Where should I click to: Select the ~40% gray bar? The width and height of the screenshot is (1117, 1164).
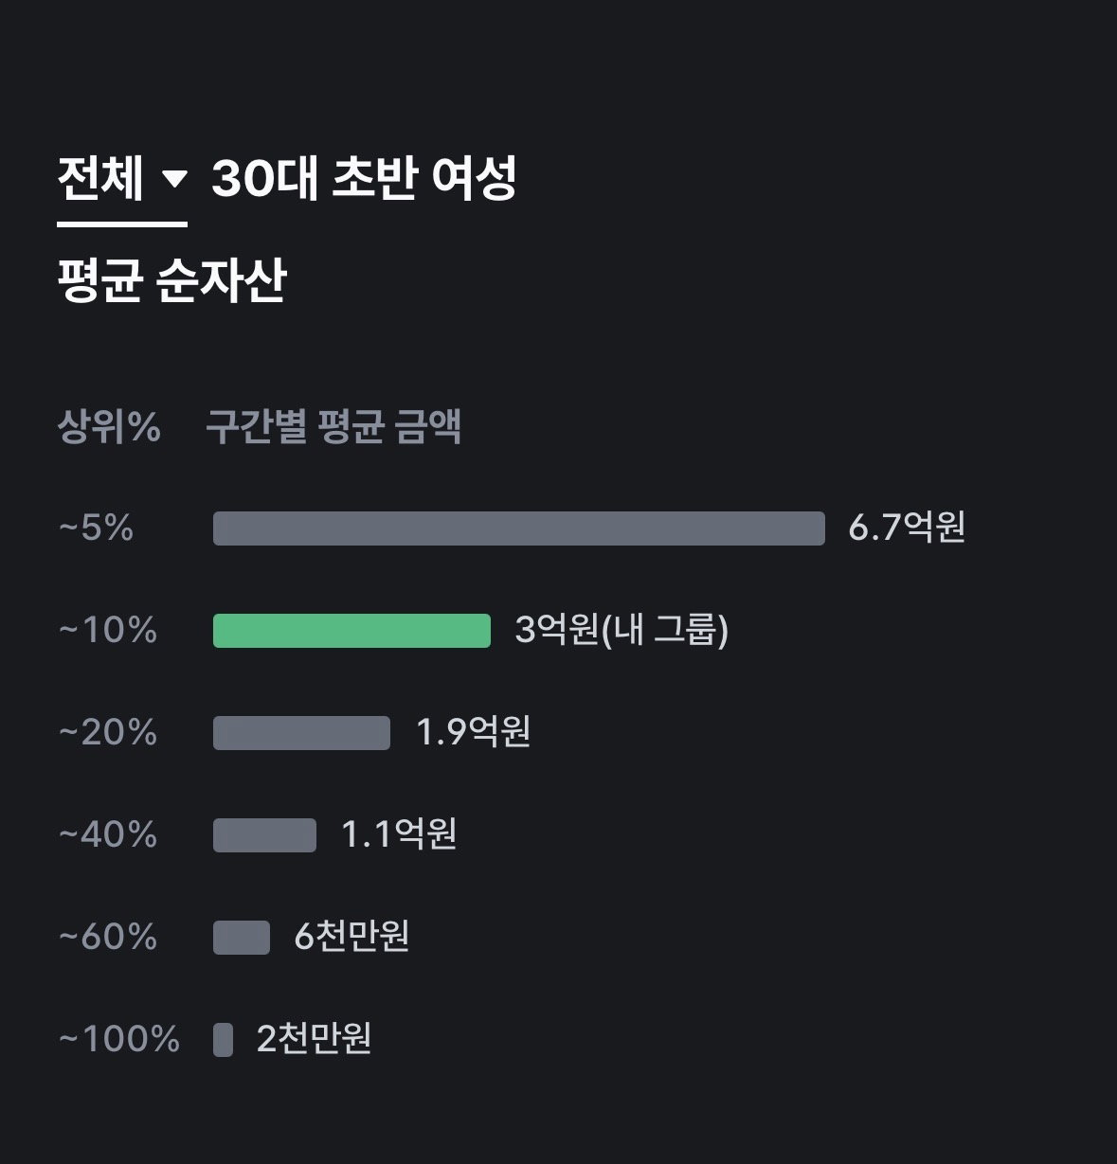pos(264,835)
